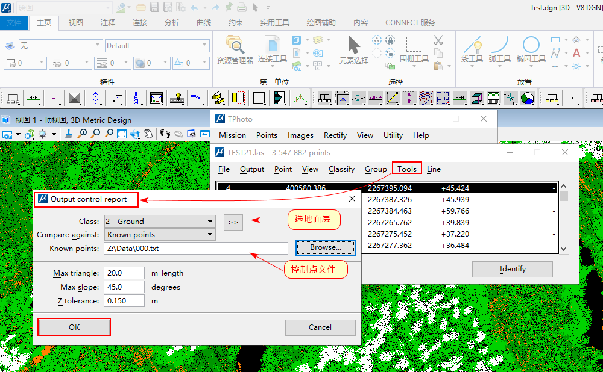Viewport: 603px width, 372px height.
Task: Click the 5.0% slope arrow tool icon
Action: point(375,98)
